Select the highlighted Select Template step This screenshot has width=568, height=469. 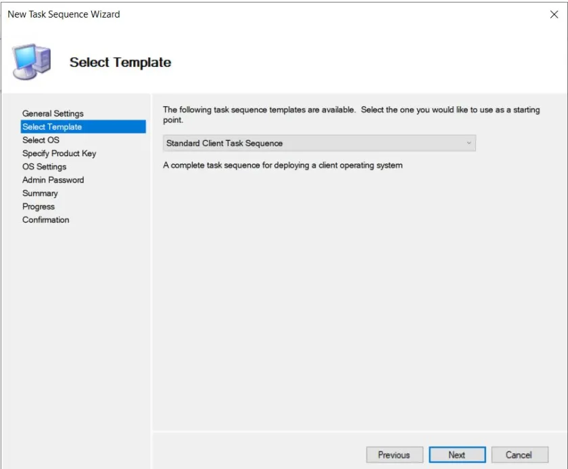(52, 127)
